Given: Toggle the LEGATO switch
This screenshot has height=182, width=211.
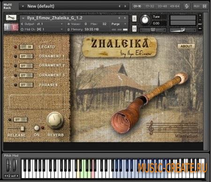Looking at the screenshot, I should (26, 47).
